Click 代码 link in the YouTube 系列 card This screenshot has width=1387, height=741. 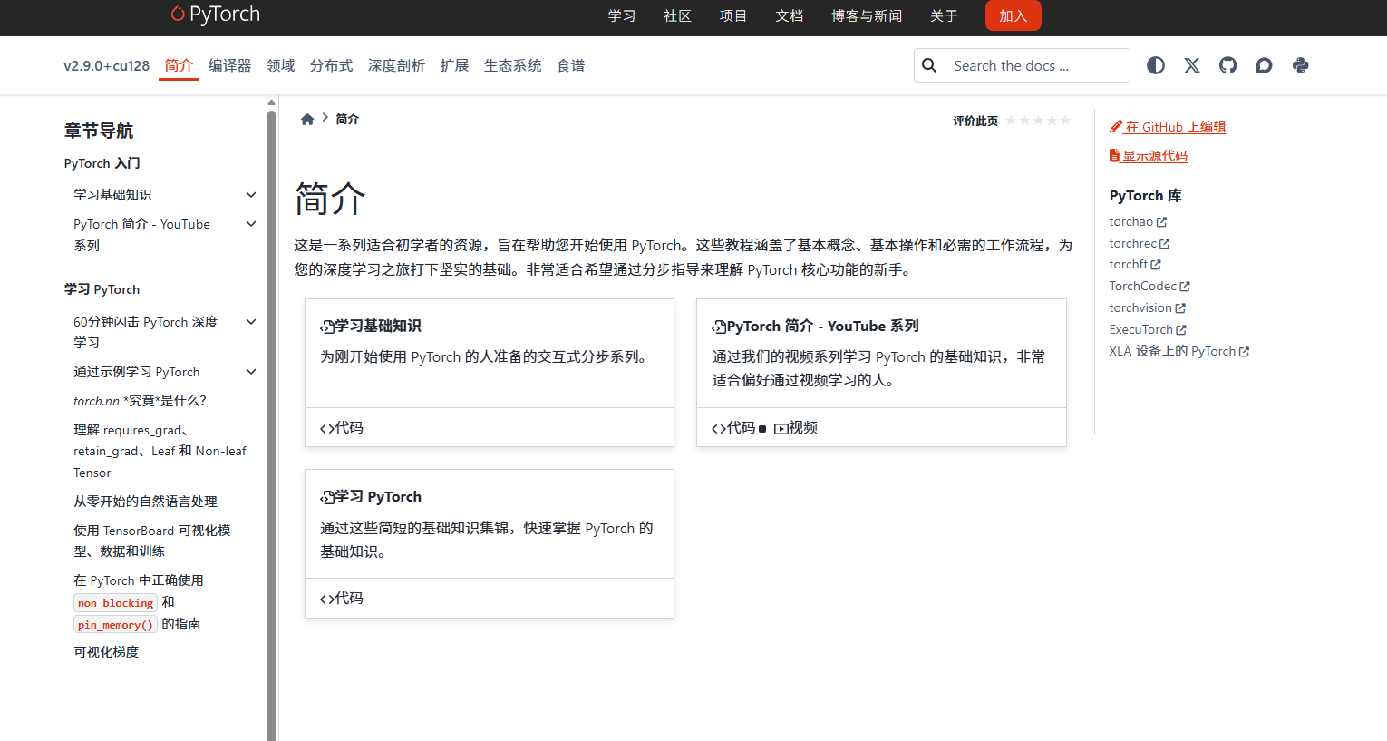pyautogui.click(x=741, y=428)
